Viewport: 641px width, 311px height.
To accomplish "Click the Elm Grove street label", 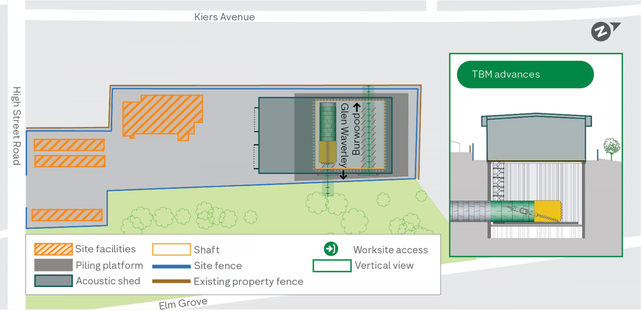I will click(x=183, y=303).
